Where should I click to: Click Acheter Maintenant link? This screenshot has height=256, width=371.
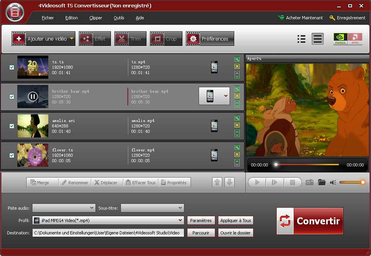coord(300,18)
